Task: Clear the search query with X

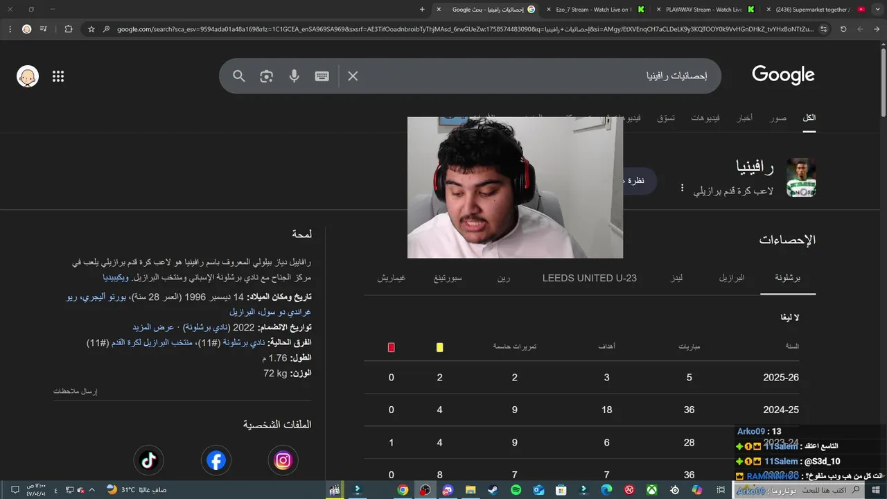Action: [x=353, y=76]
